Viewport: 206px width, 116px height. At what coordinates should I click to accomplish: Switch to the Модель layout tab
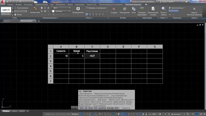(6, 111)
